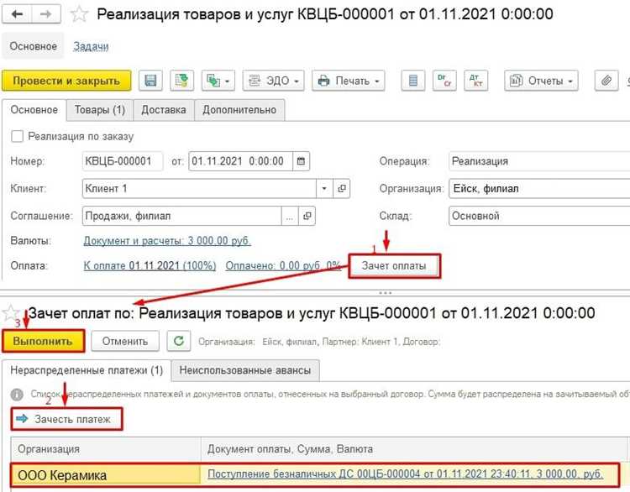Go back with the left arrow button

tap(17, 14)
